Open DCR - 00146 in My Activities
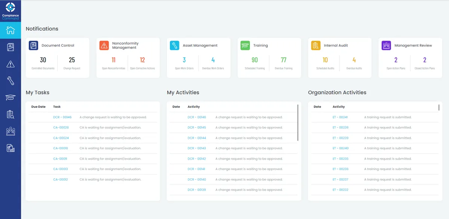This screenshot has width=449, height=219. (x=197, y=117)
